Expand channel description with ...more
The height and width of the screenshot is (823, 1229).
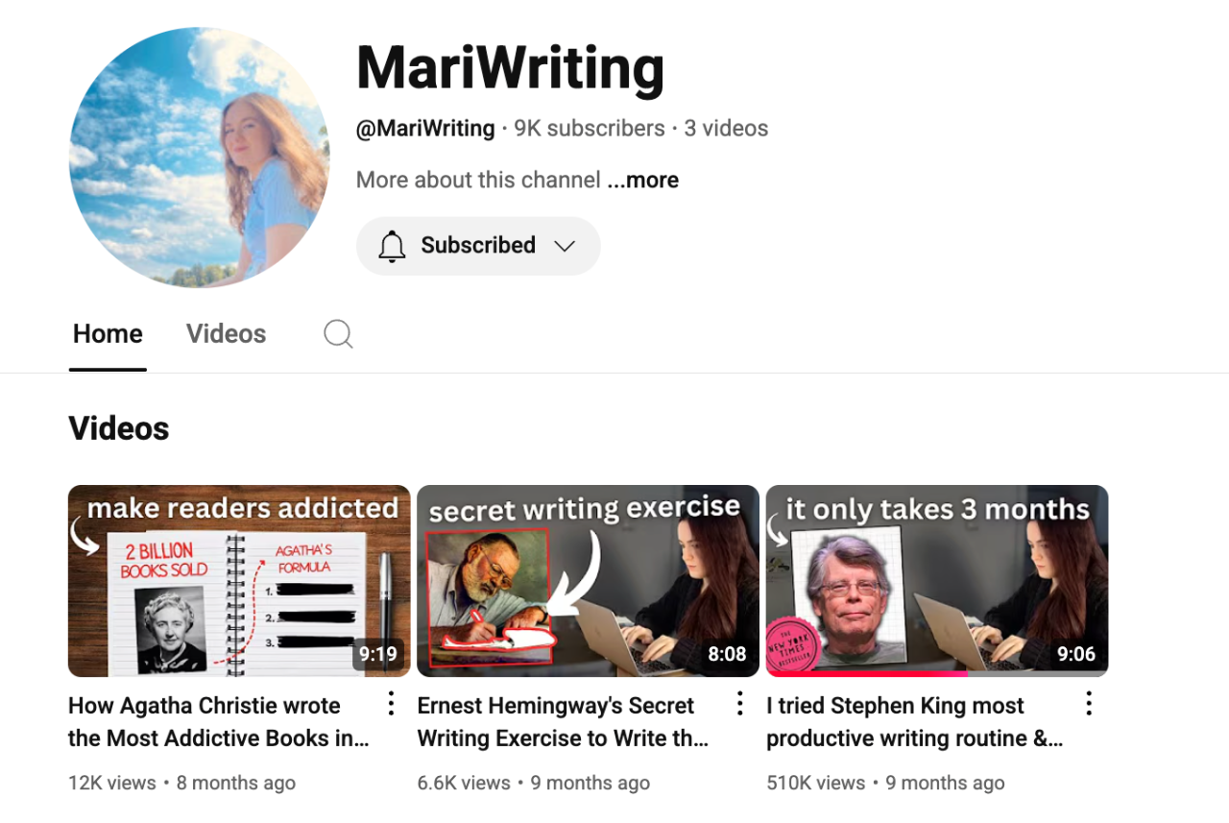coord(643,181)
